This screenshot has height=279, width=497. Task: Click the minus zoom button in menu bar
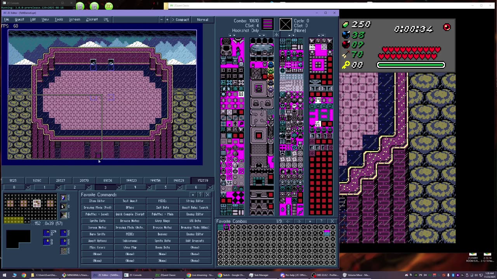click(x=161, y=19)
